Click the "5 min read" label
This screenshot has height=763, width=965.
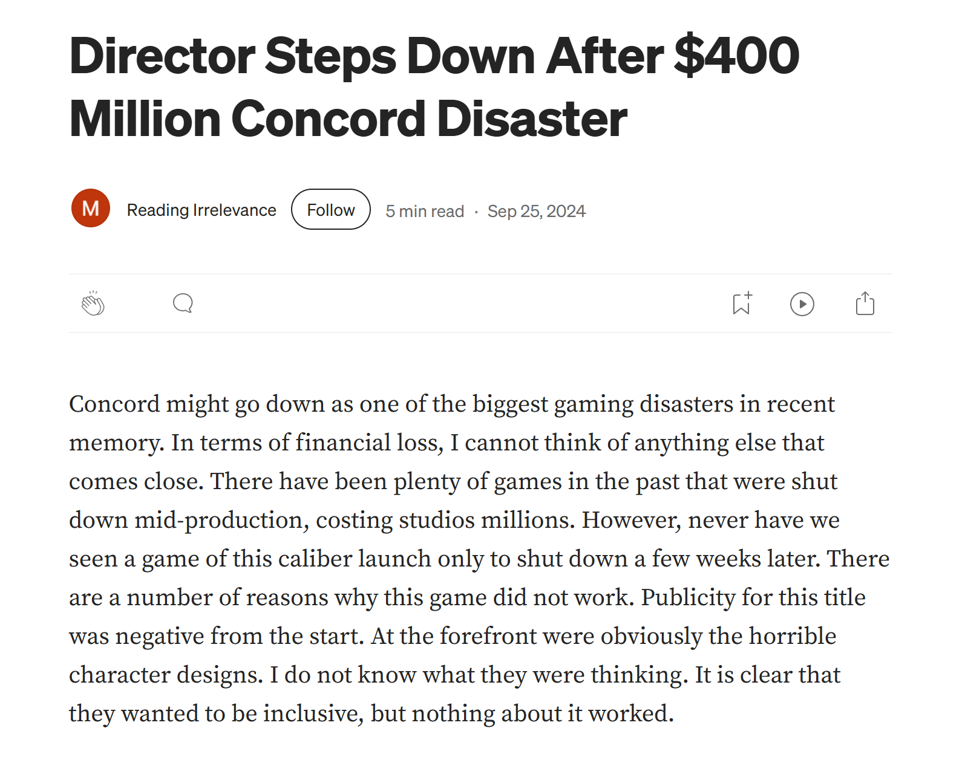(x=425, y=211)
